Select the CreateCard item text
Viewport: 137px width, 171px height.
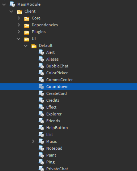[56, 93]
